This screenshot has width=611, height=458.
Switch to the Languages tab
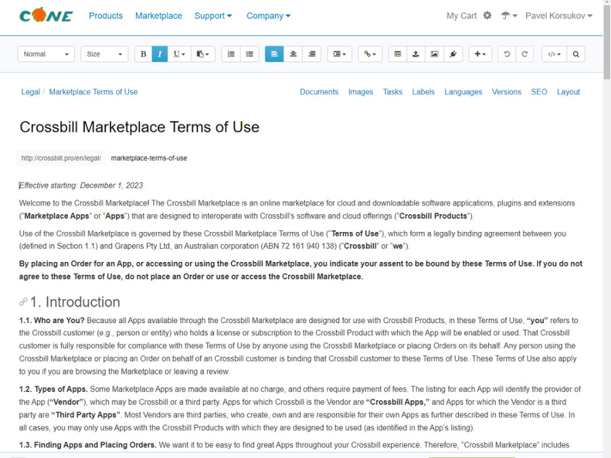(463, 92)
